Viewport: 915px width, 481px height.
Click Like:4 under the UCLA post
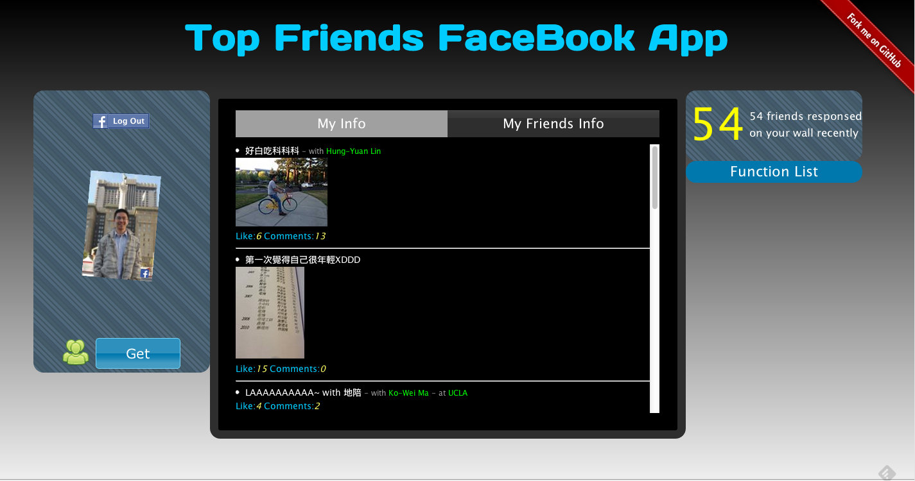pos(248,406)
